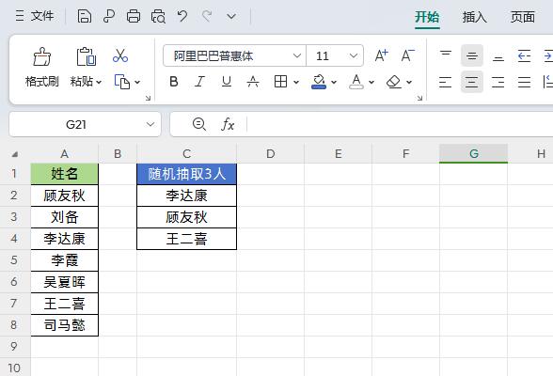Screen dimensions: 553x376
Task: Toggle Italic formatting
Action: (200, 82)
